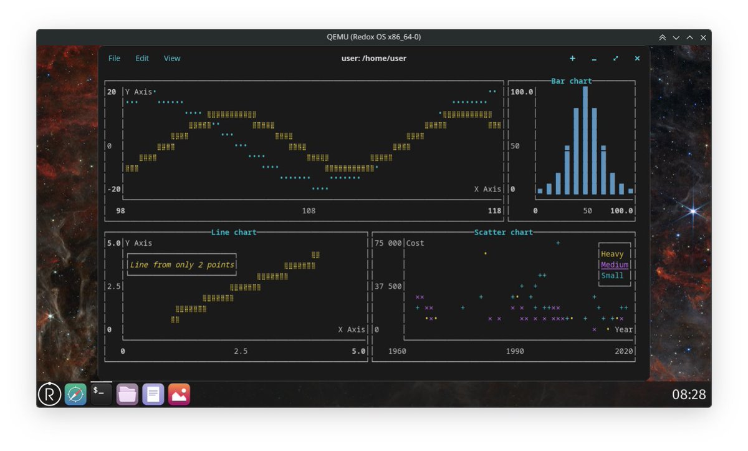
Task: Click the '37 500' scatter axis value
Action: [x=388, y=286]
